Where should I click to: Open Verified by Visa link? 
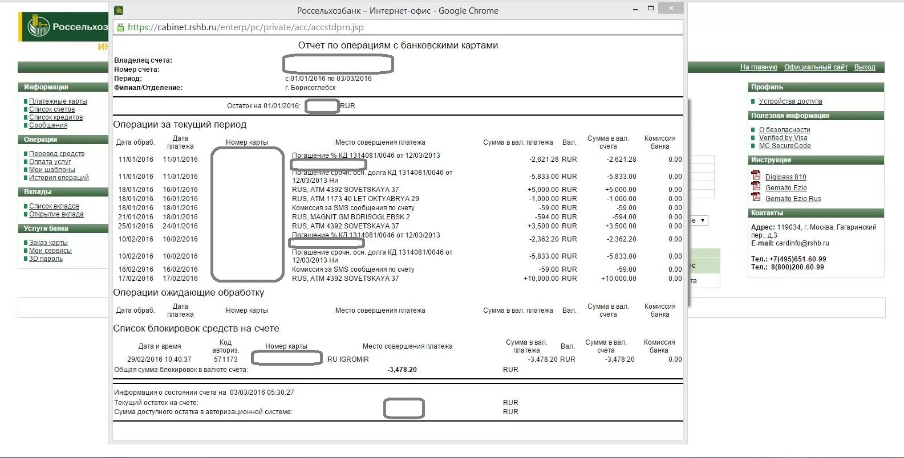tap(783, 138)
